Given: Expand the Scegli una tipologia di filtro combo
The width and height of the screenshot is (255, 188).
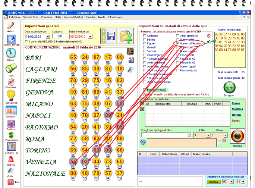Looking at the screenshot, I should (x=189, y=135).
